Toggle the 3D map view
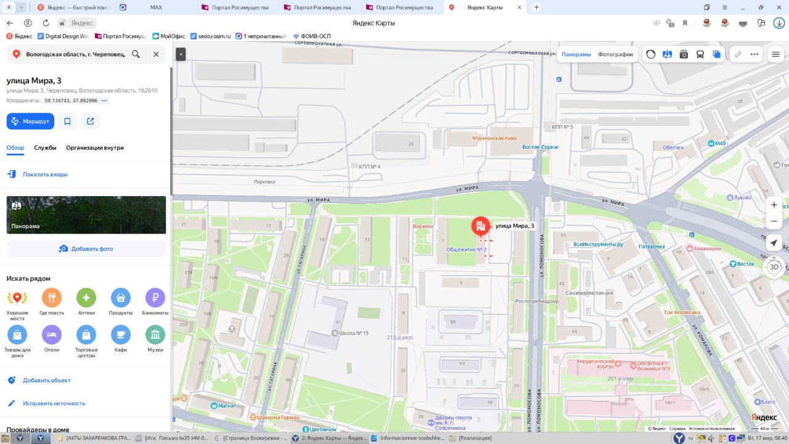Viewport: 789px width, 444px height. pyautogui.click(x=774, y=267)
